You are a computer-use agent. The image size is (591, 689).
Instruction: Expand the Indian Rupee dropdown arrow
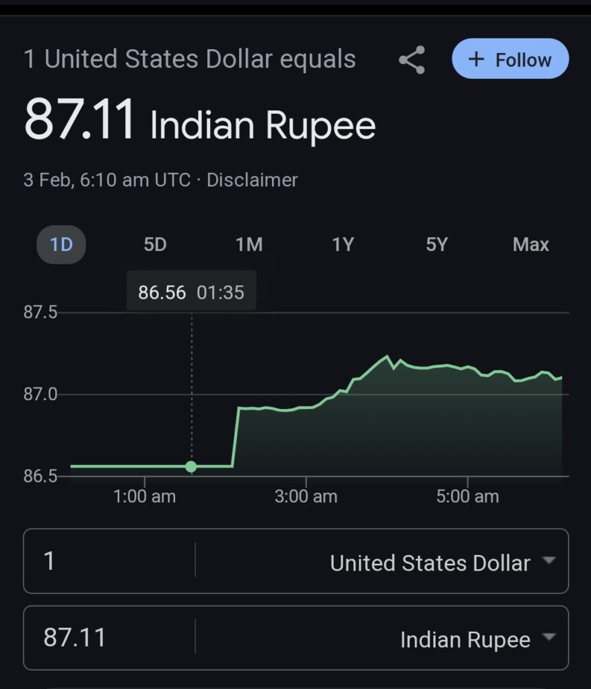pyautogui.click(x=549, y=637)
